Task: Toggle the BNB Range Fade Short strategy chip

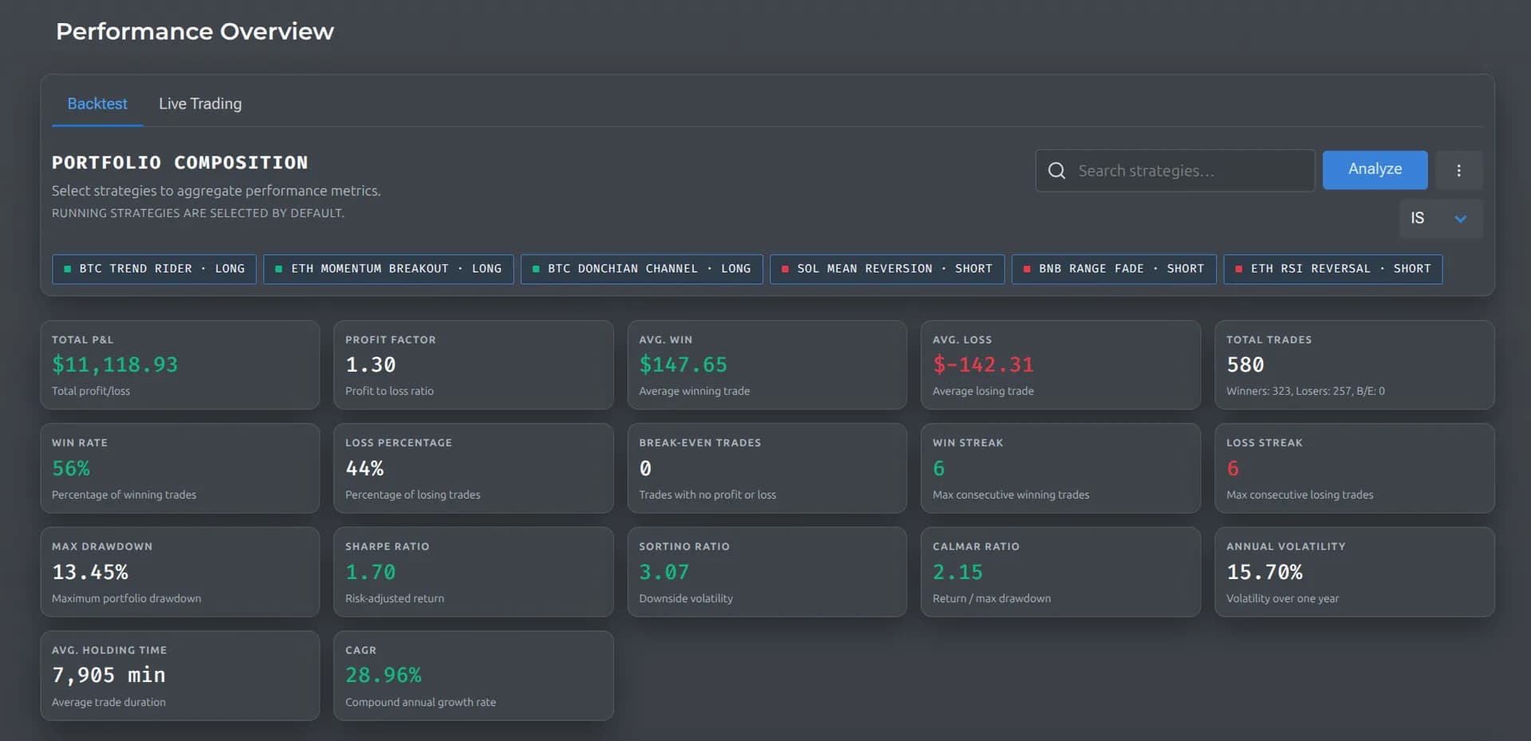Action: pyautogui.click(x=1113, y=269)
